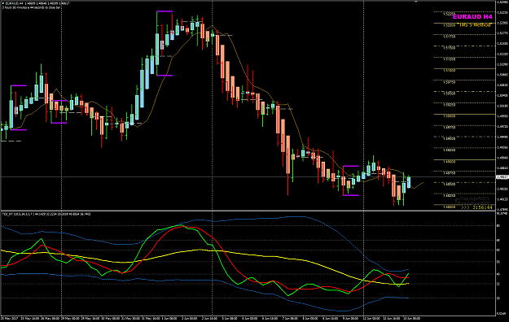Click the 7 Jun 08:00 label on time axis
This screenshot has width=509, height=322.
tap(290, 319)
